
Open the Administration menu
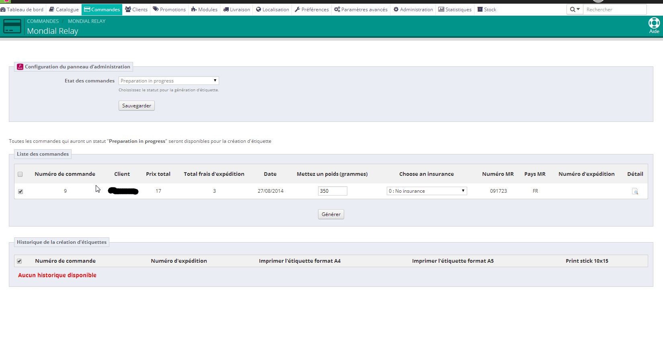point(413,9)
